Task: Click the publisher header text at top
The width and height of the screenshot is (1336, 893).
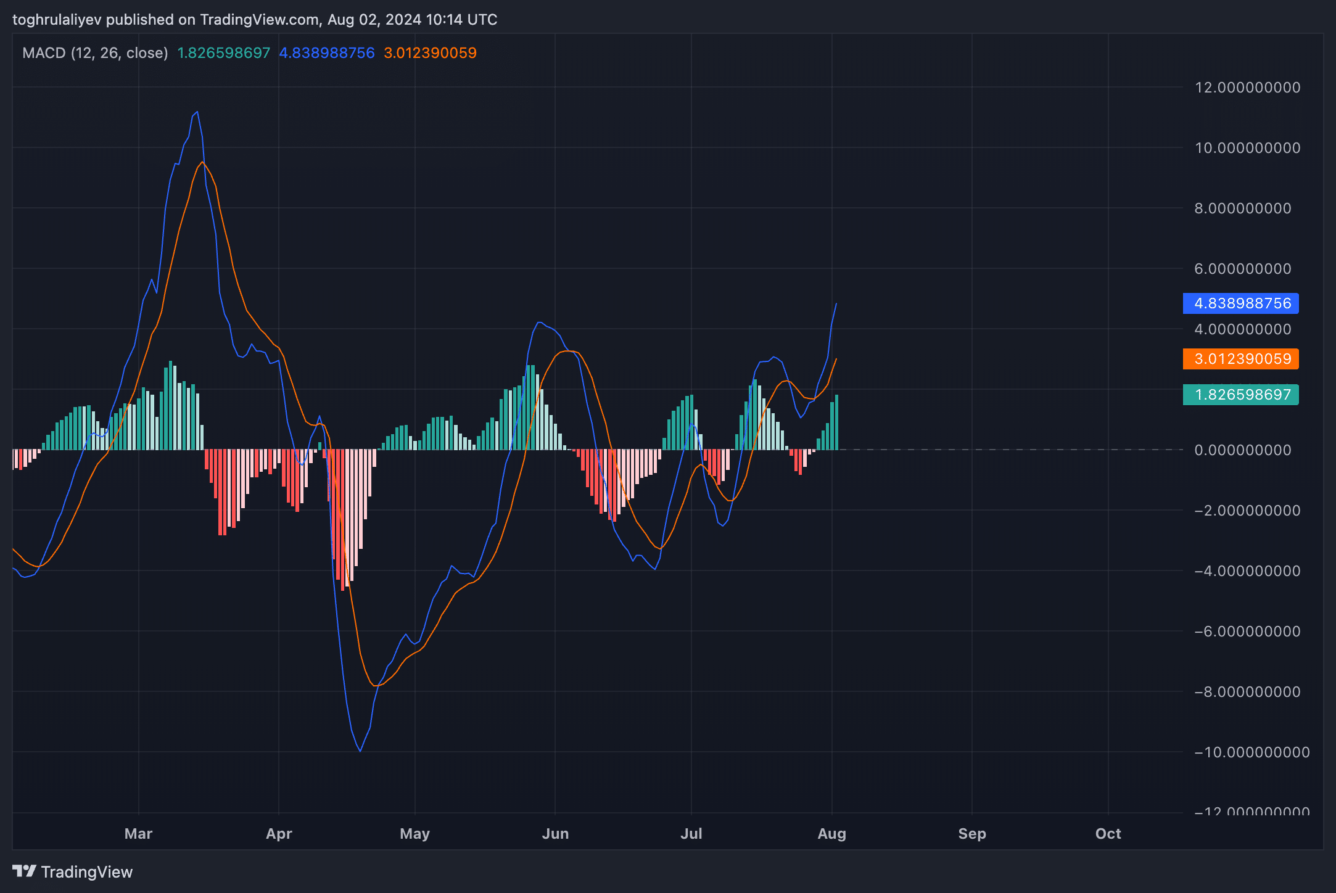Action: pos(255,20)
